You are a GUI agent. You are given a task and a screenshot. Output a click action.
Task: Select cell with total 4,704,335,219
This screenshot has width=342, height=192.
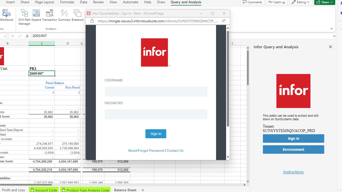tap(42, 170)
